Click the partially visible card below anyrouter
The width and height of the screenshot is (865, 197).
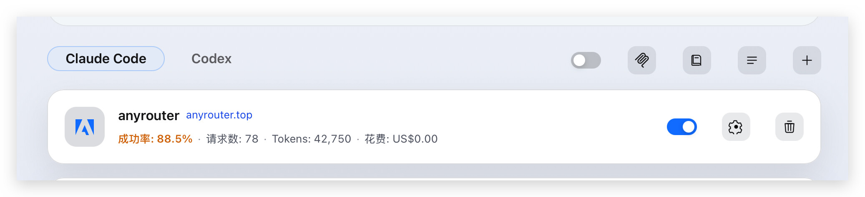434,179
